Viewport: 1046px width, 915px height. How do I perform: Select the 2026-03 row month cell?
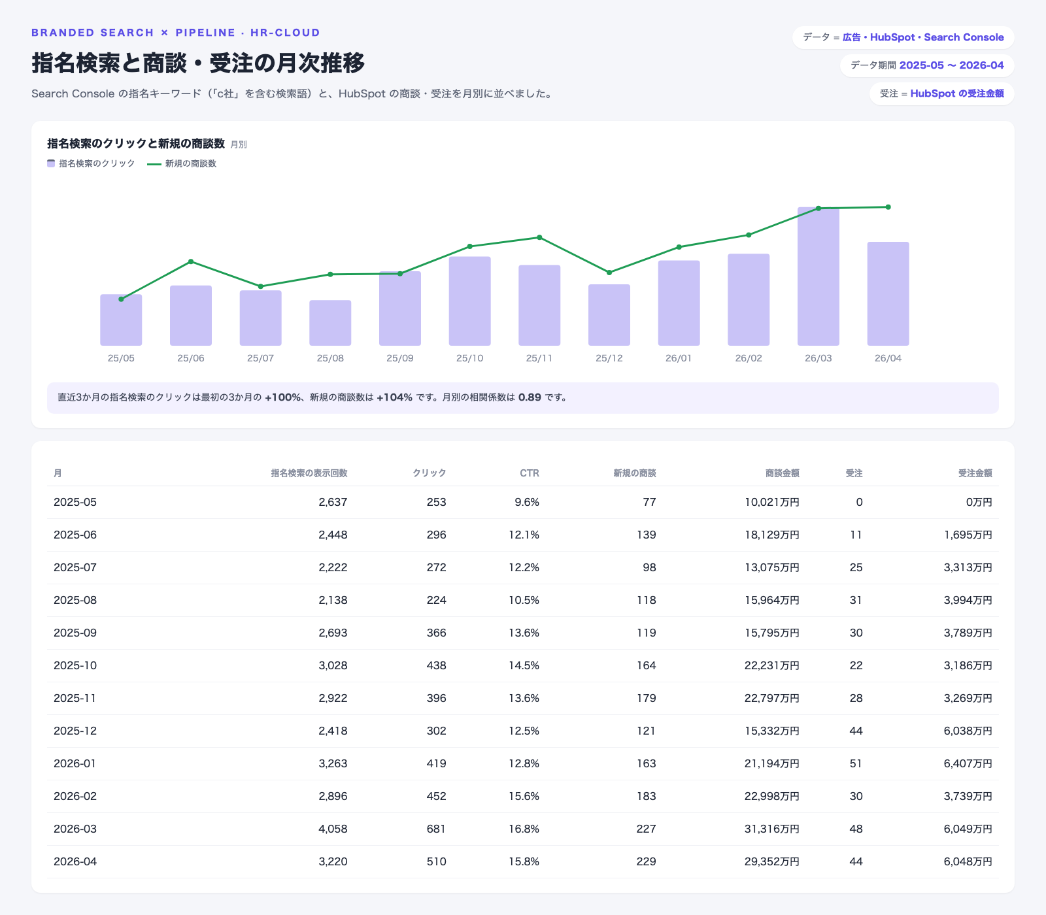tap(75, 829)
